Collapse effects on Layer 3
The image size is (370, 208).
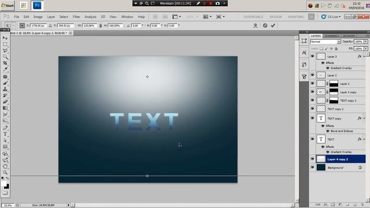[364, 57]
